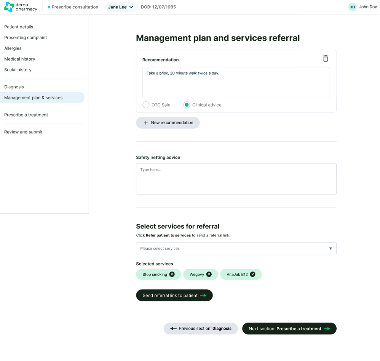Go to previous section: Diagnosis
This screenshot has height=361, width=380.
(201, 329)
